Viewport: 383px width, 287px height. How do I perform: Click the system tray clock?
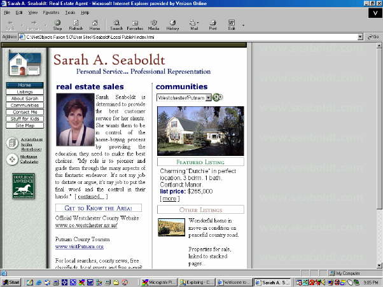point(370,283)
